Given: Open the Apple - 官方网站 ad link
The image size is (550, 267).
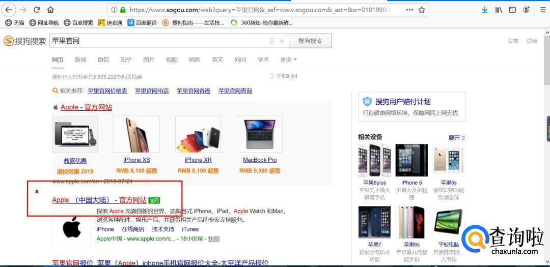Looking at the screenshot, I should coord(86,107).
